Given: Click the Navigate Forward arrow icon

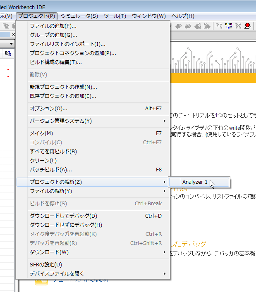Looking at the screenshot, I should pyautogui.click(x=188, y=26).
